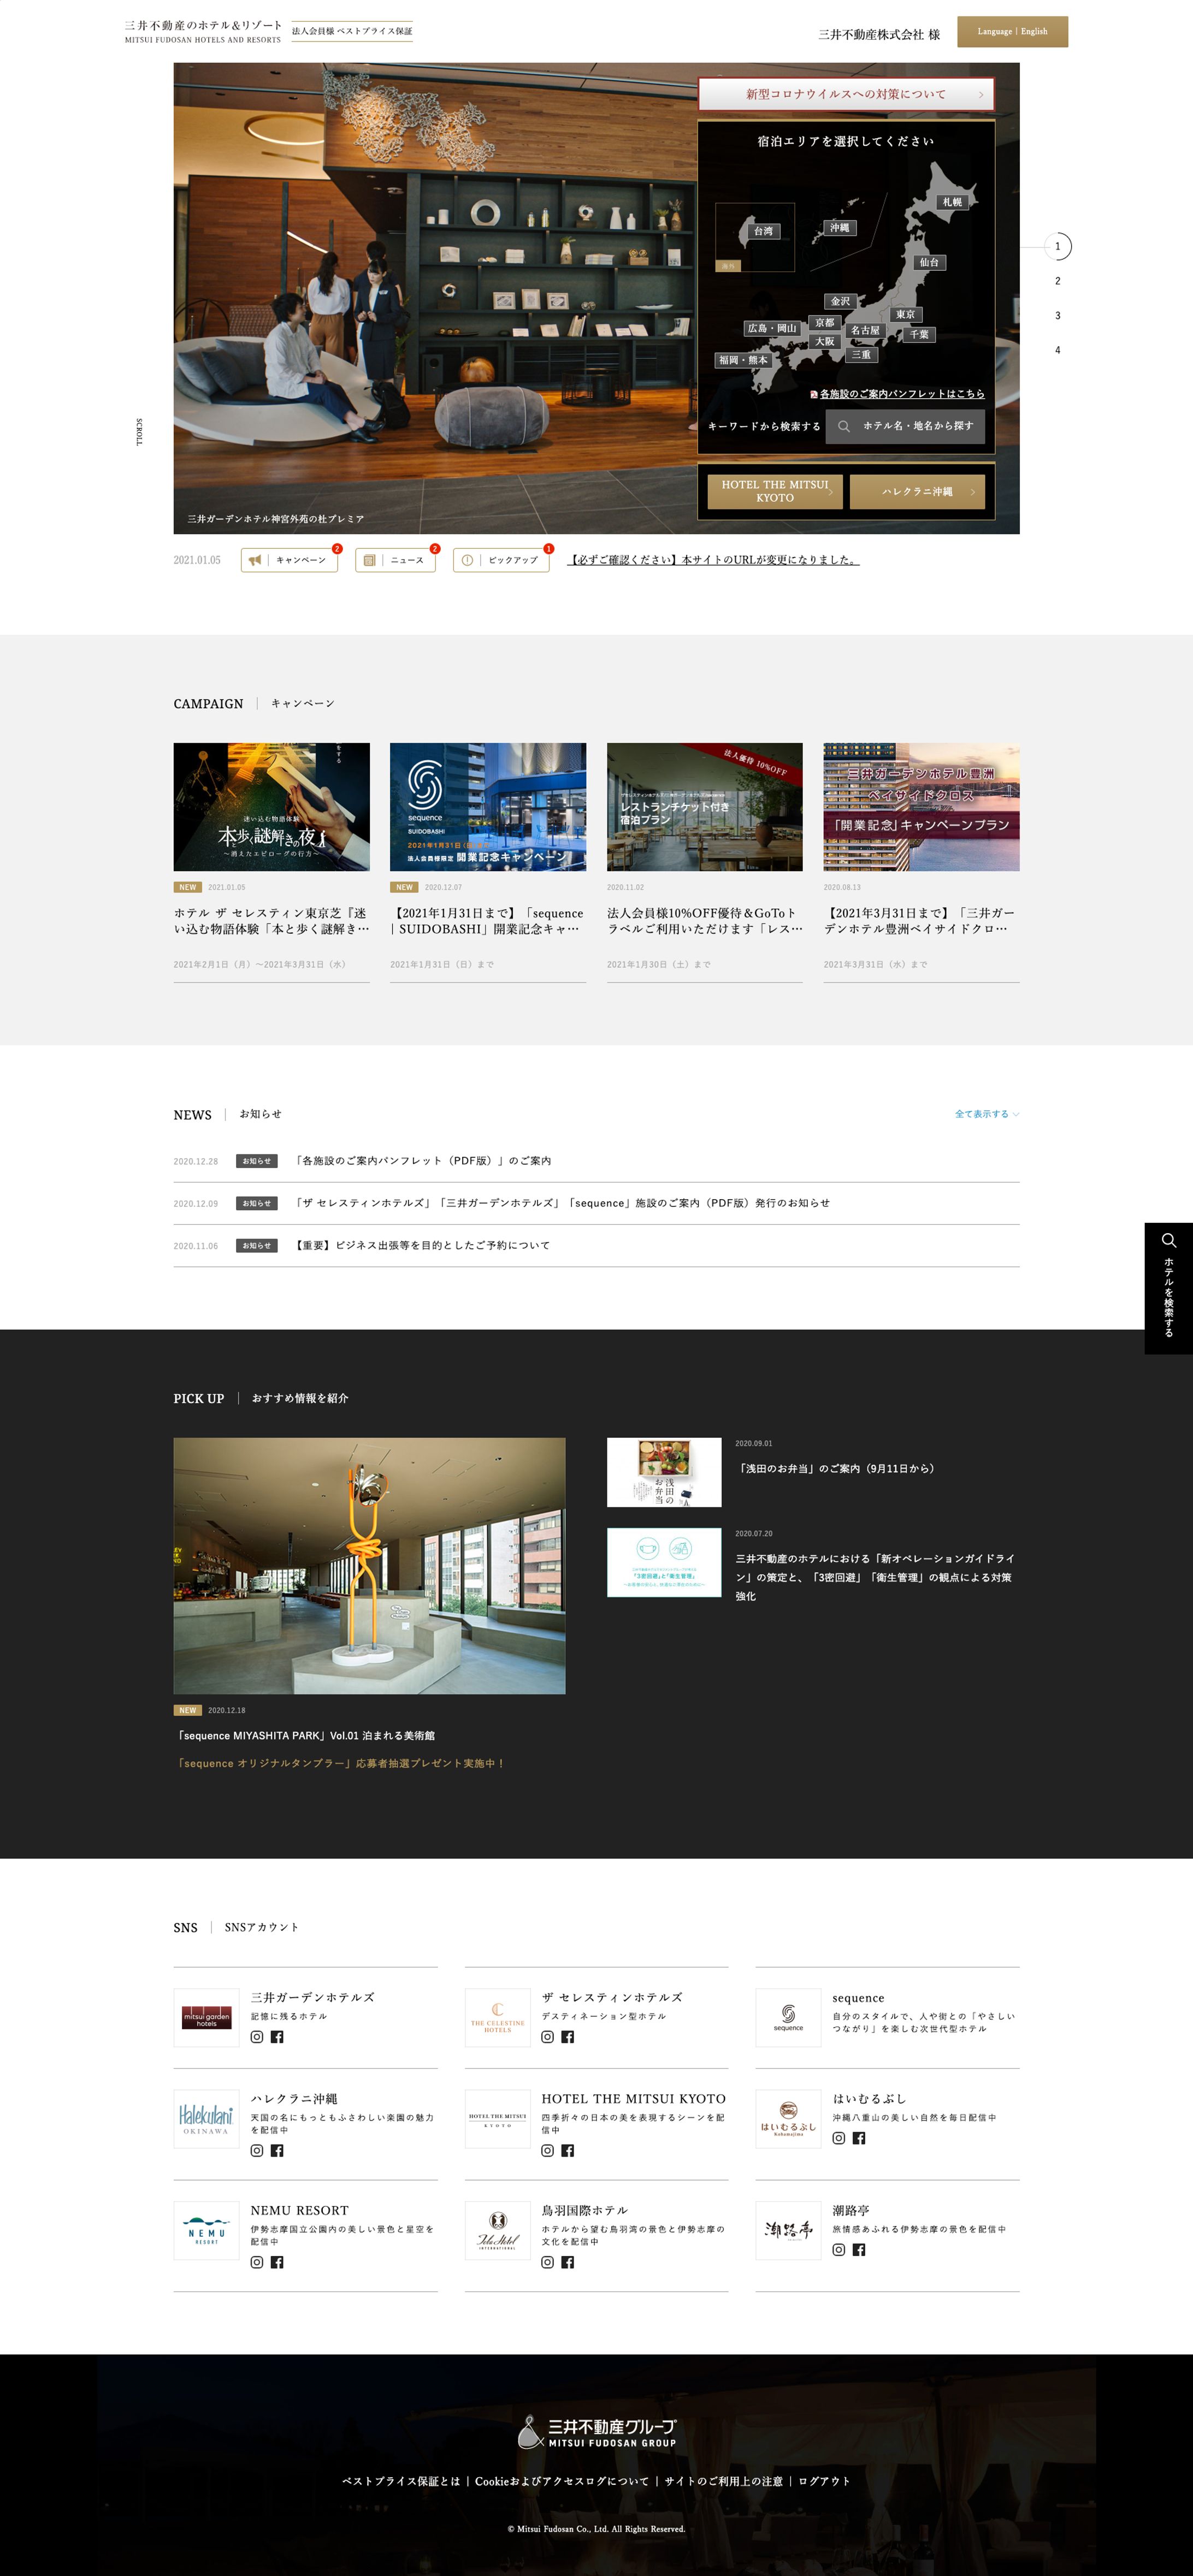
Task: Switch to slide 2 in the hero pager
Action: point(1057,281)
